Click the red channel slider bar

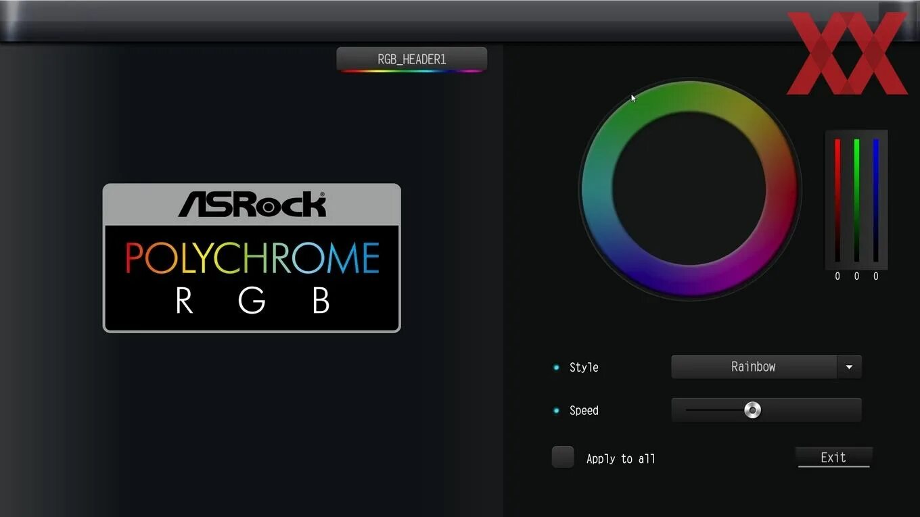point(837,200)
